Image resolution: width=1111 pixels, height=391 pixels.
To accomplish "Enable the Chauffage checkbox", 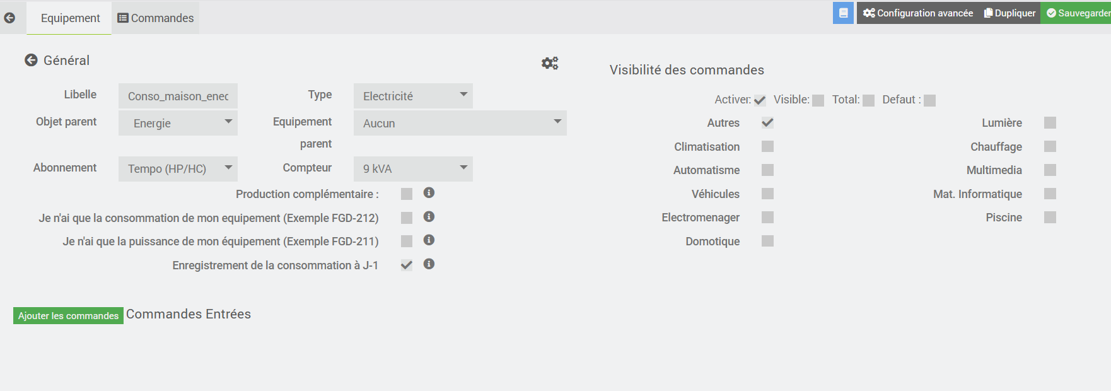I will pyautogui.click(x=1050, y=146).
